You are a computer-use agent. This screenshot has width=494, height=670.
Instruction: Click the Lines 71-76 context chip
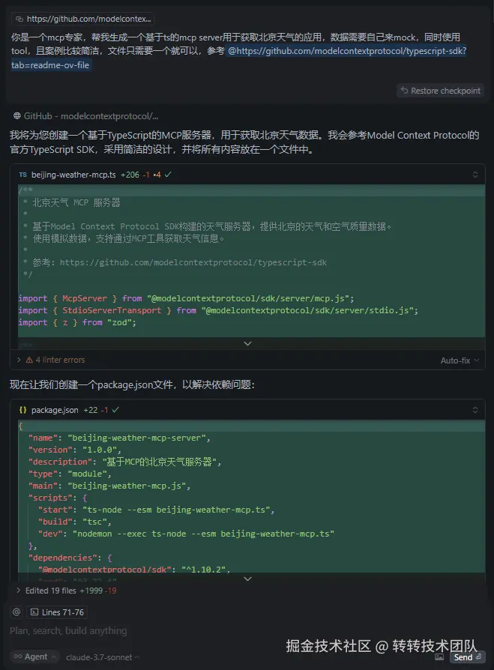point(57,612)
